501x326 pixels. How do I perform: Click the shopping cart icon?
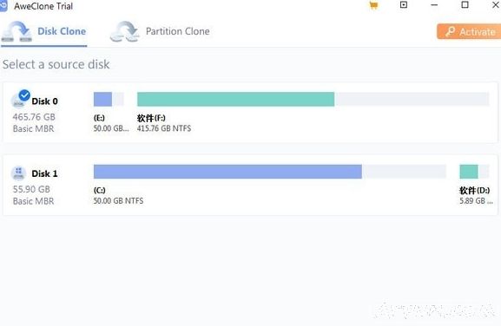tap(373, 5)
